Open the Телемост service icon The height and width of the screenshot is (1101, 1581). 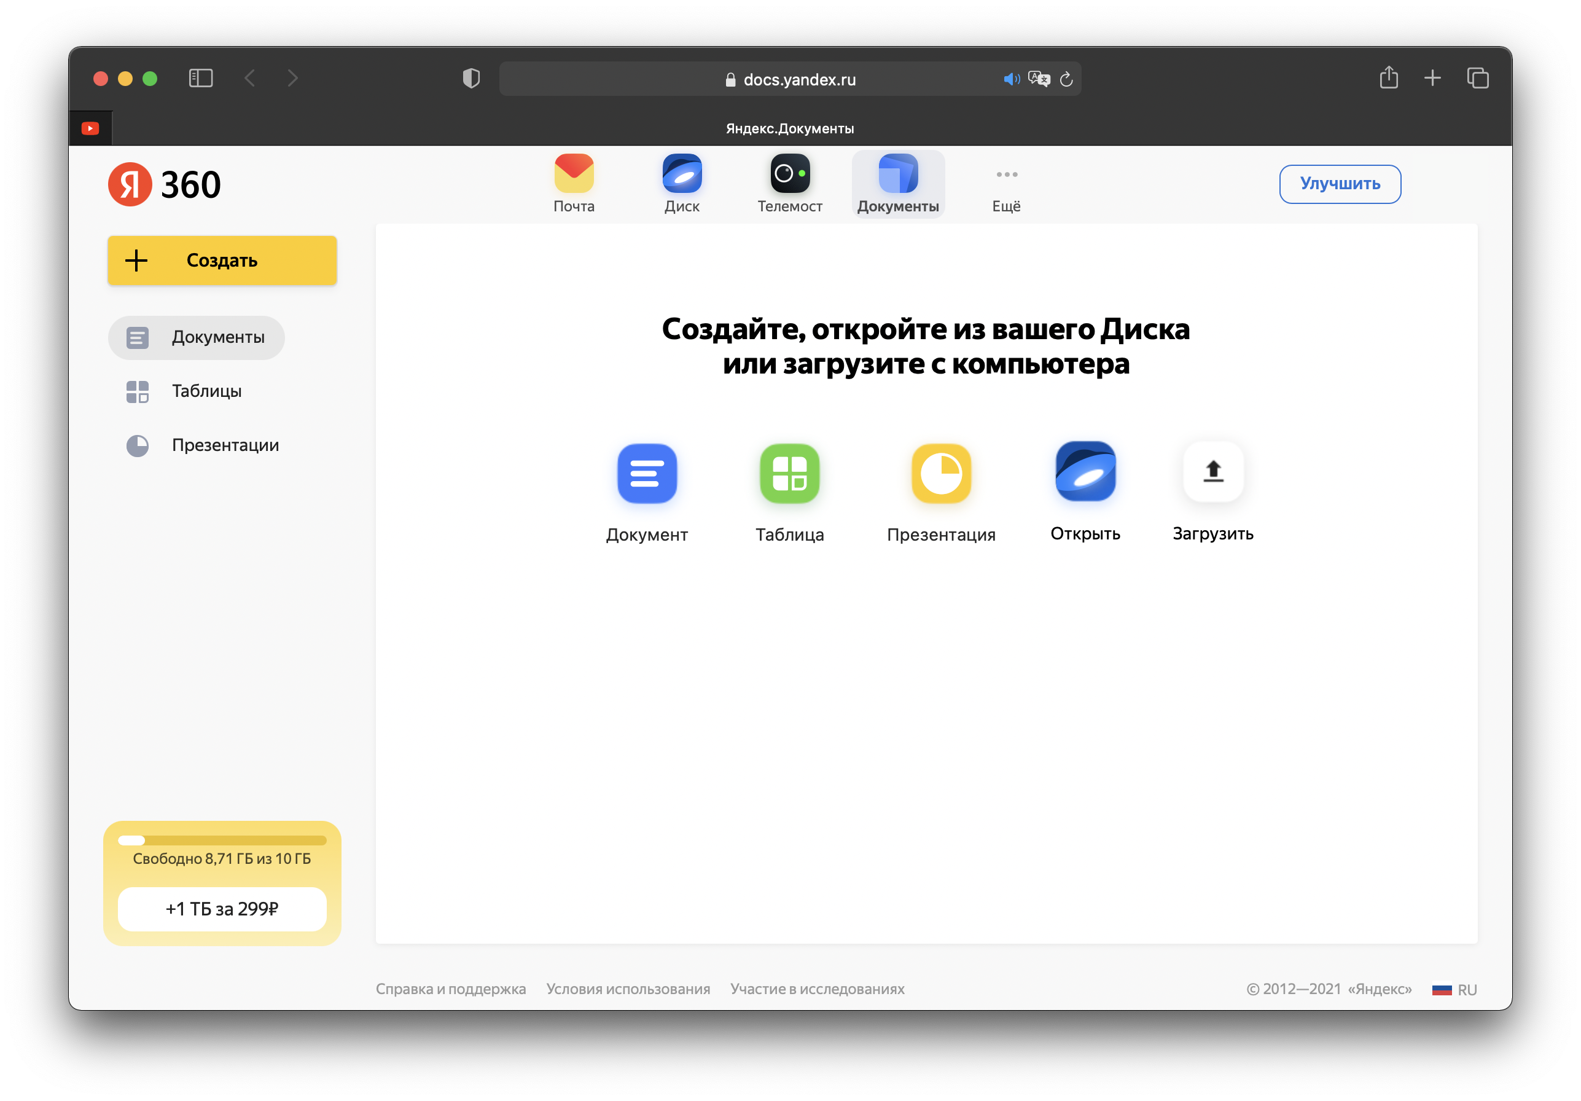pyautogui.click(x=789, y=174)
